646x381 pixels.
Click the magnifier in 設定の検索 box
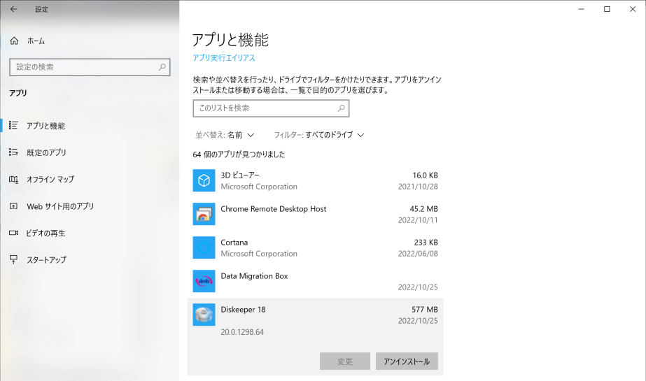tap(162, 67)
